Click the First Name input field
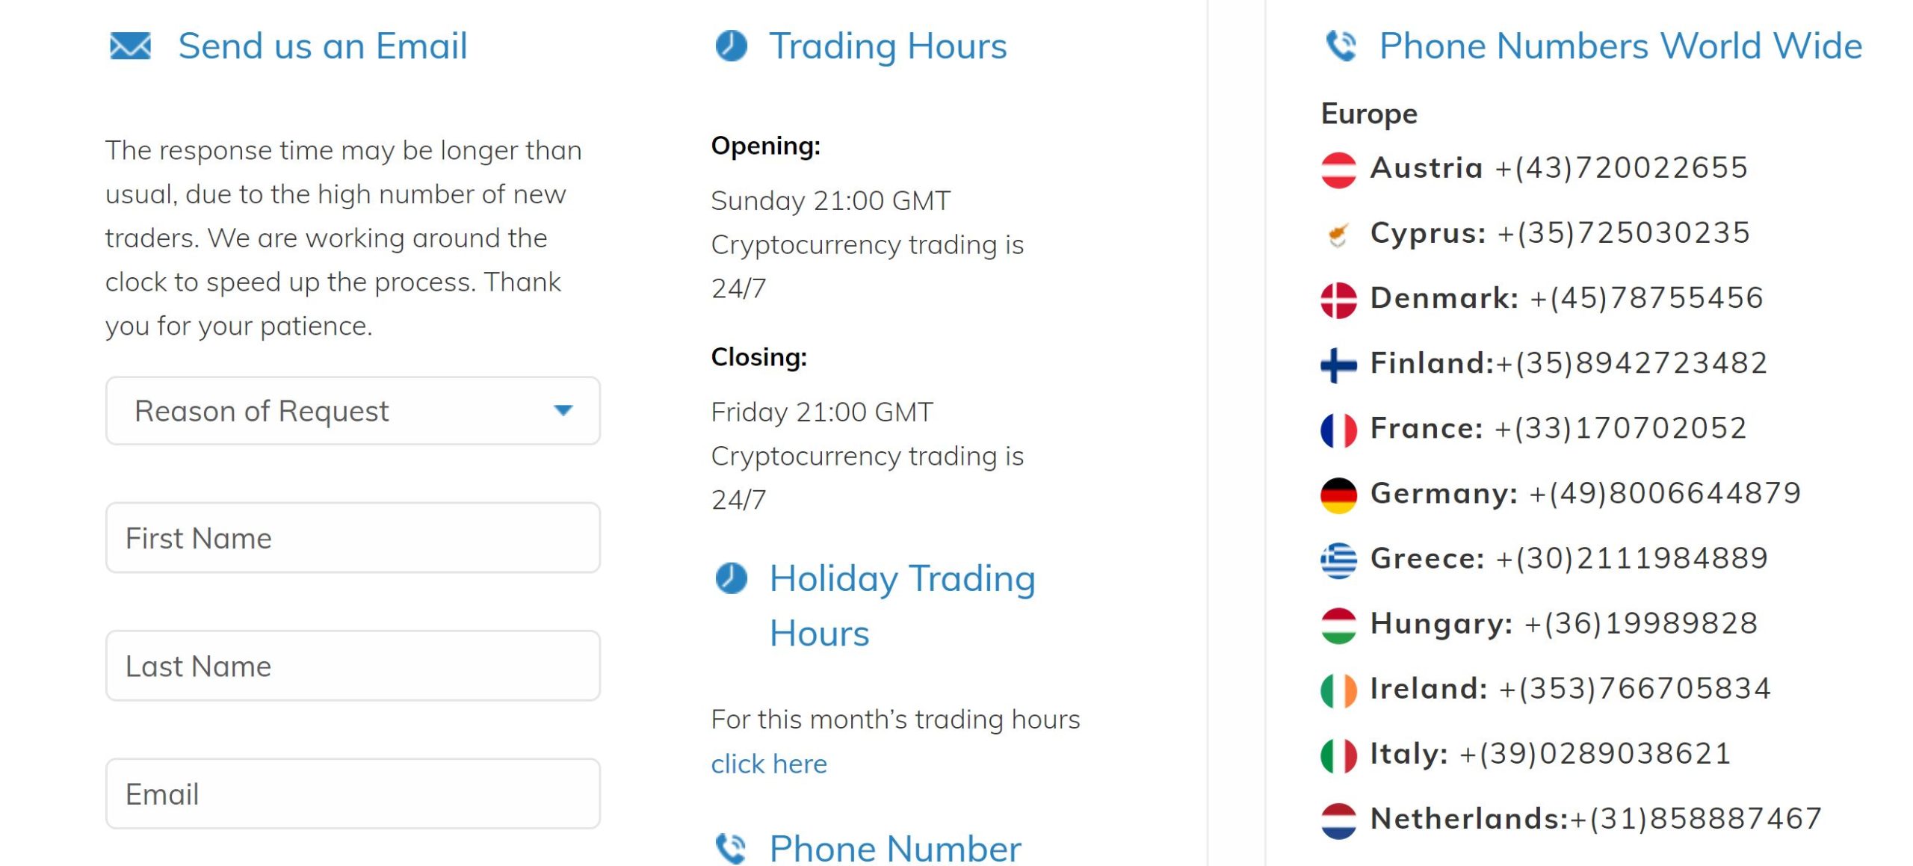The height and width of the screenshot is (866, 1913). tap(353, 536)
